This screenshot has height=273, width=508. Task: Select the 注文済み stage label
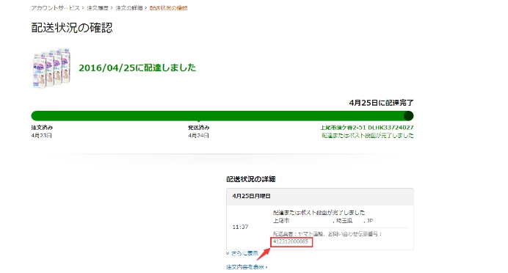42,128
